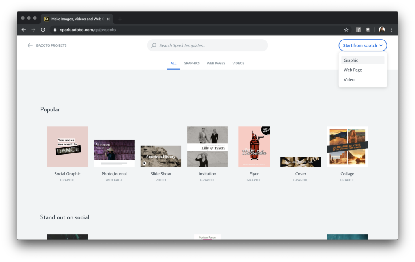The image size is (415, 262).
Task: Open the Videos tab
Action: (x=238, y=64)
